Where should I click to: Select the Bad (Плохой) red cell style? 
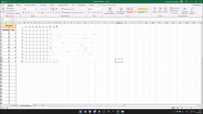pos(132,12)
